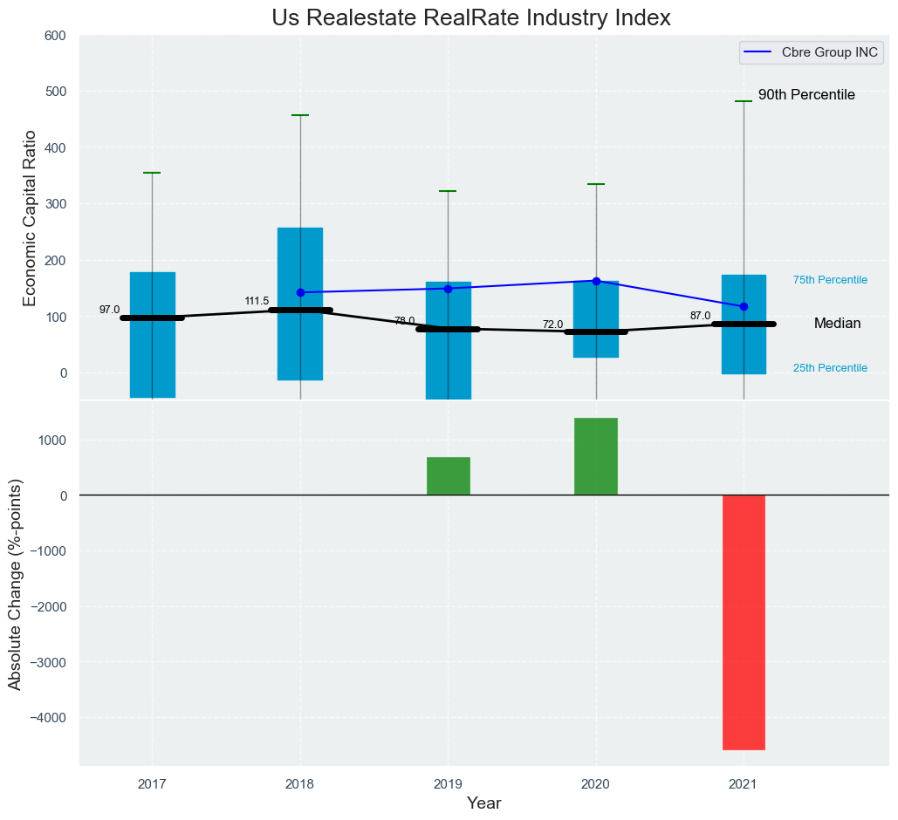898x820 pixels.
Task: Click the chart title text
Action: point(470,17)
